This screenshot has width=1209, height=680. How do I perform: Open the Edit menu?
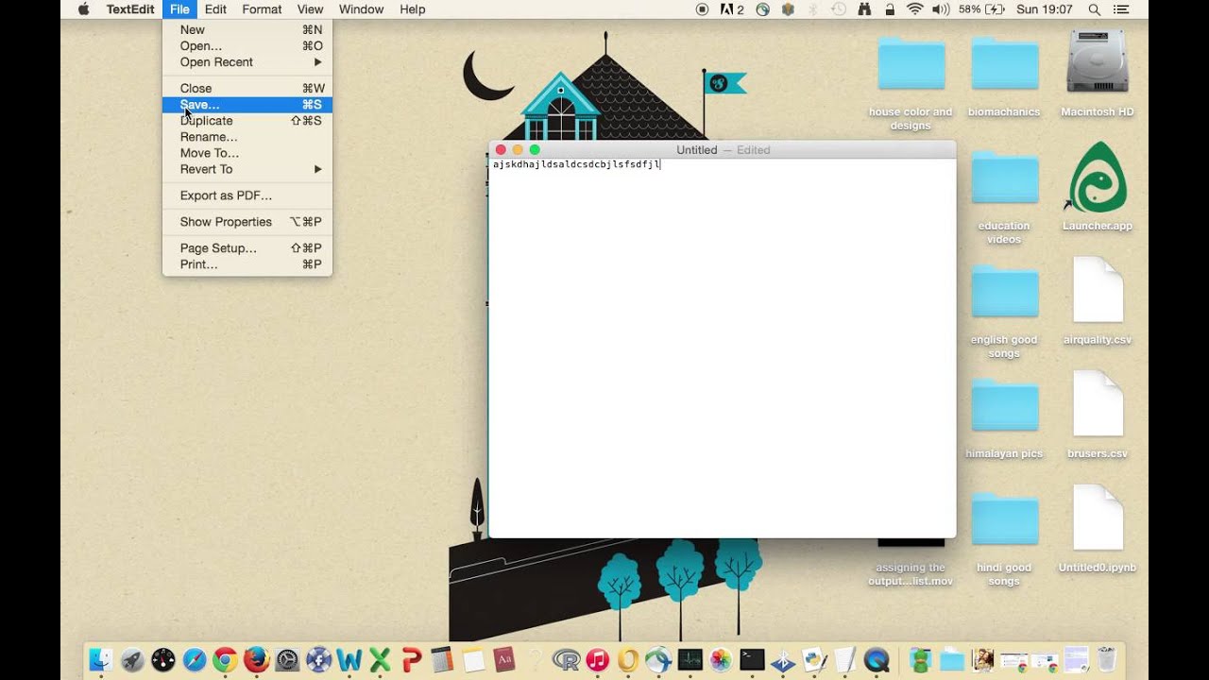(x=215, y=9)
